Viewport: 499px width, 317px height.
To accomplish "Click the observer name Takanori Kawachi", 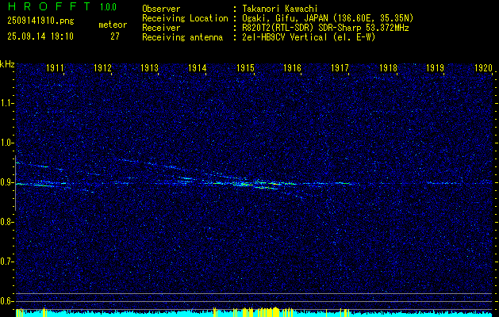I will point(280,9).
